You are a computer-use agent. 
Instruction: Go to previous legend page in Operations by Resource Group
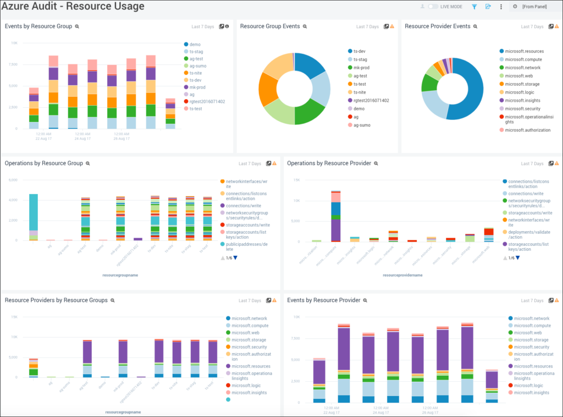click(223, 258)
